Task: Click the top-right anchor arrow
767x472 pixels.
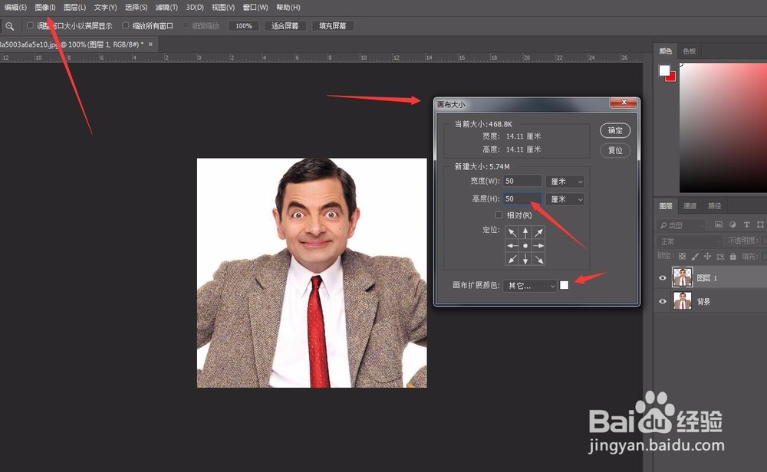Action: (538, 233)
